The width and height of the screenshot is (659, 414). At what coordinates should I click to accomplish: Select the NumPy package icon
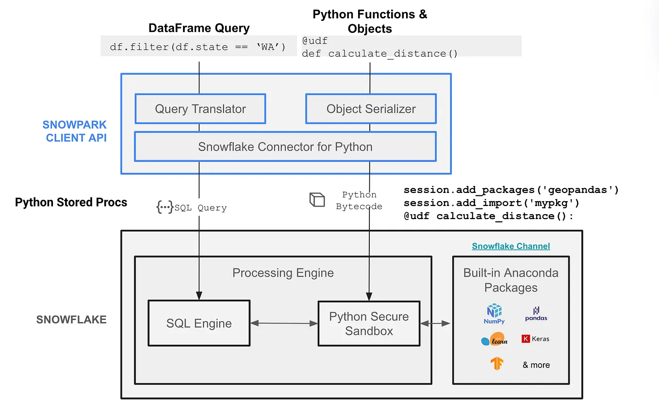coord(494,313)
